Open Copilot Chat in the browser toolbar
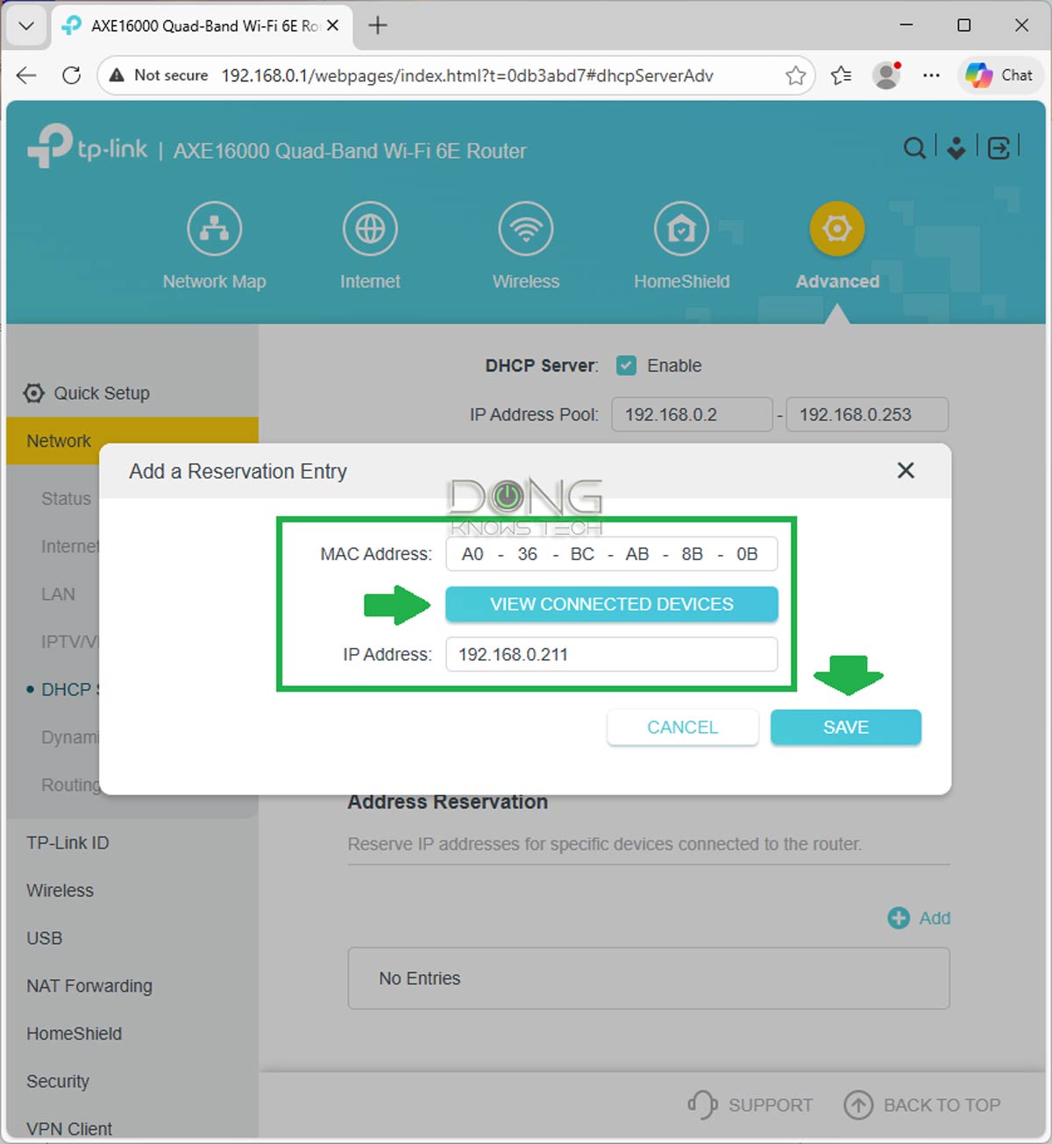This screenshot has height=1144, width=1052. (999, 75)
